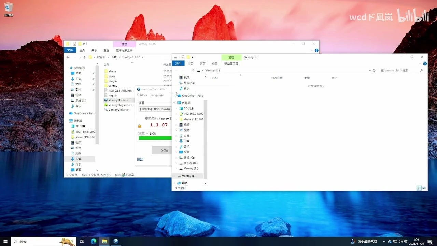Click the green progress bar in Ventoy2Disk
This screenshot has height=246, width=437.
click(x=155, y=138)
